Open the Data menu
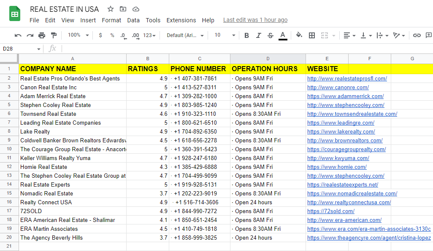Image resolution: width=433 pixels, height=251 pixels. tap(133, 20)
